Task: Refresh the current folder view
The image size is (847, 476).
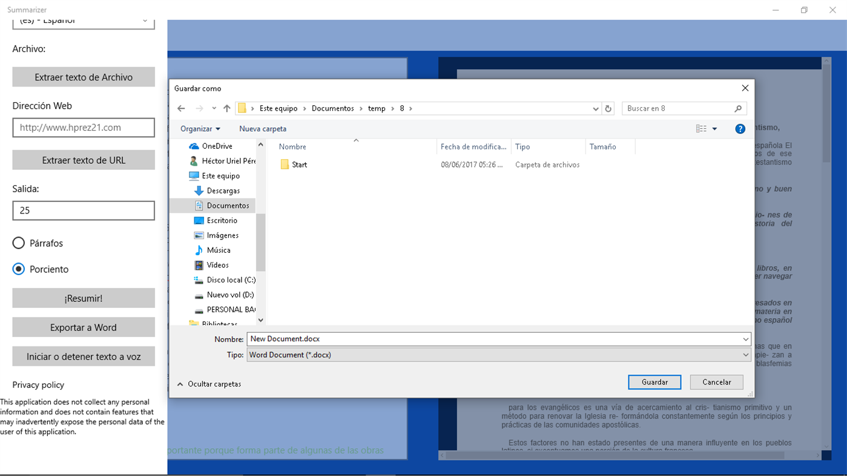Action: click(x=608, y=108)
